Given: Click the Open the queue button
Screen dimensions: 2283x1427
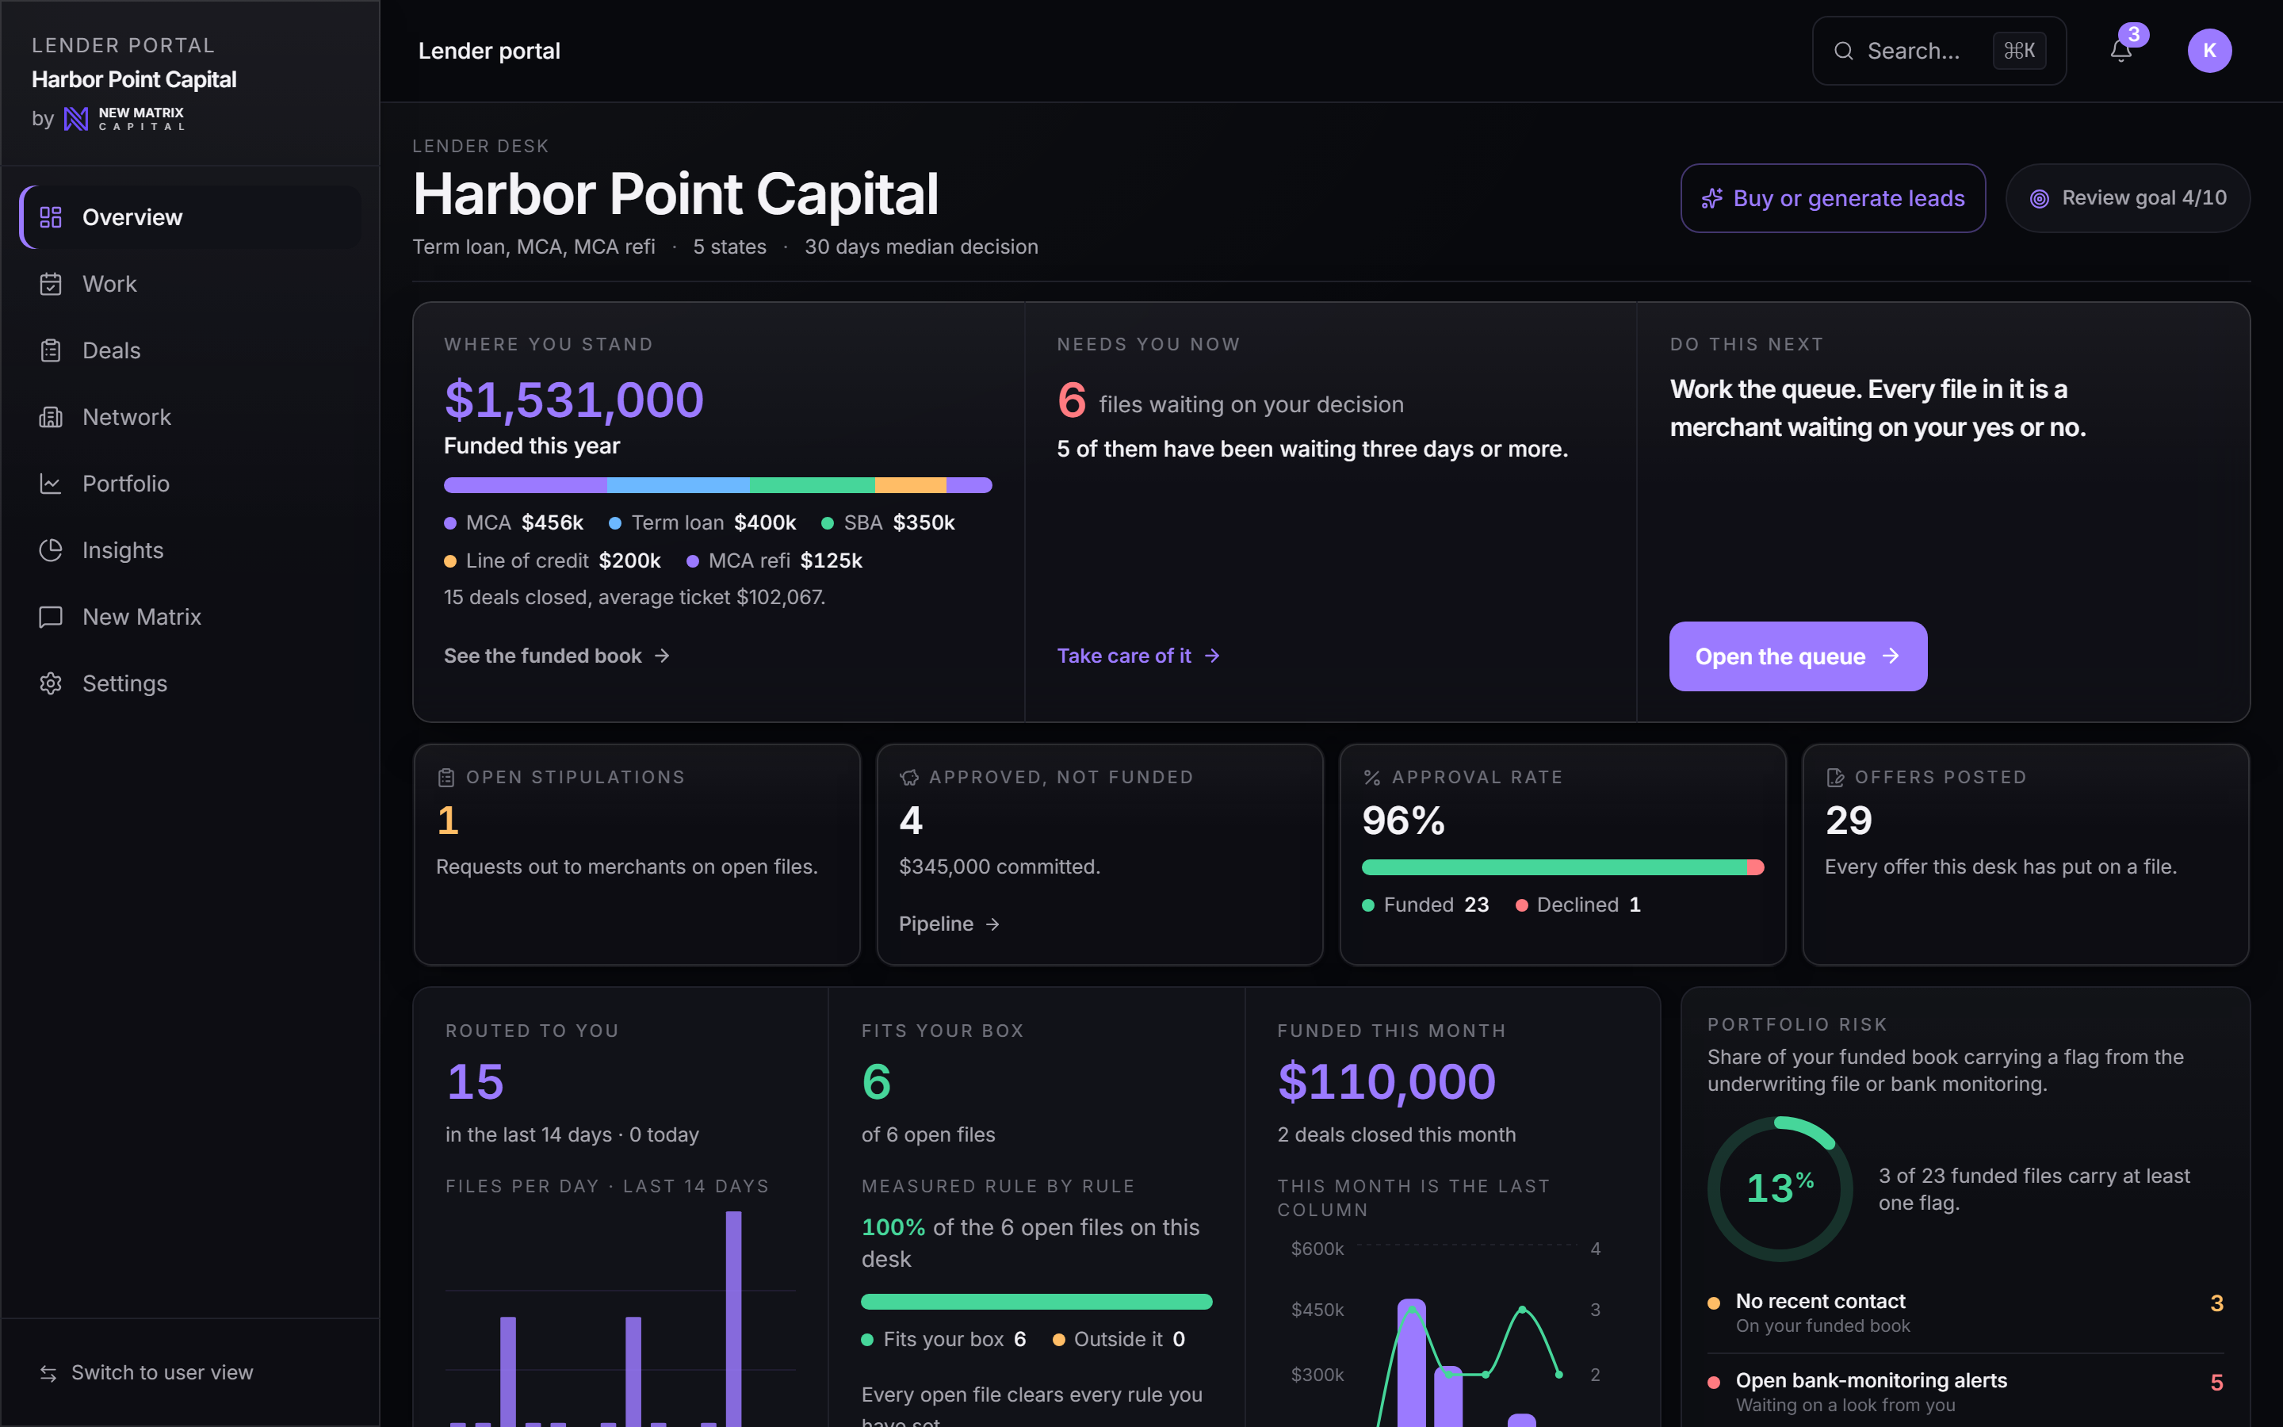Looking at the screenshot, I should pos(1798,656).
